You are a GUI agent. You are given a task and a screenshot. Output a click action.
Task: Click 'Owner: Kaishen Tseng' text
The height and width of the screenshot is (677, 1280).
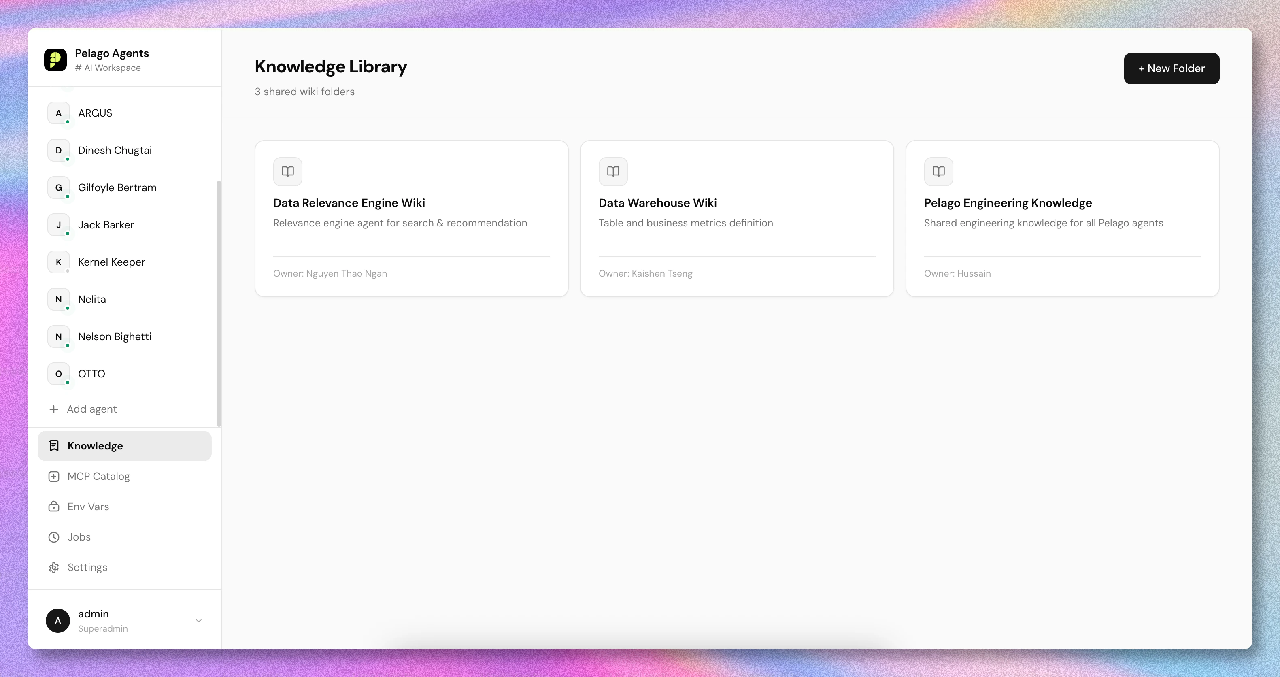click(x=646, y=273)
